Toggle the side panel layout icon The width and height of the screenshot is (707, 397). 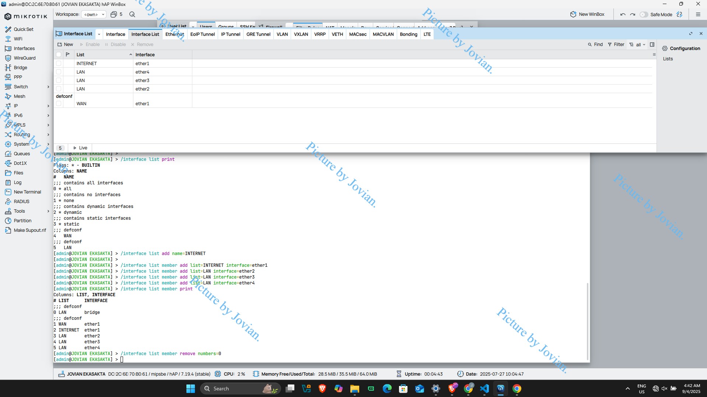point(652,45)
